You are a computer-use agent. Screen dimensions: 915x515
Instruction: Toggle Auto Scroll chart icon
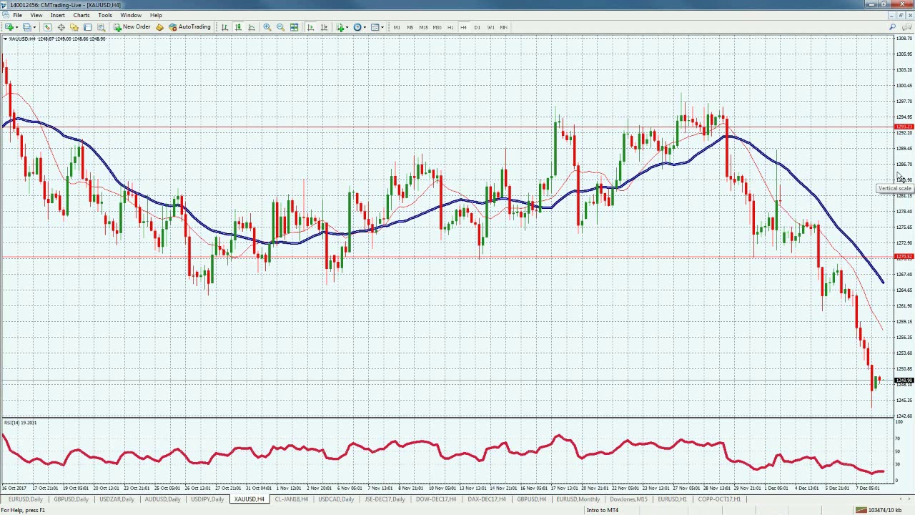coord(310,27)
